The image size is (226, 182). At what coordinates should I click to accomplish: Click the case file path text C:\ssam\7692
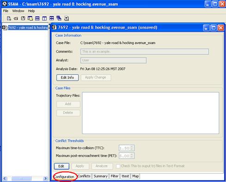point(118,43)
